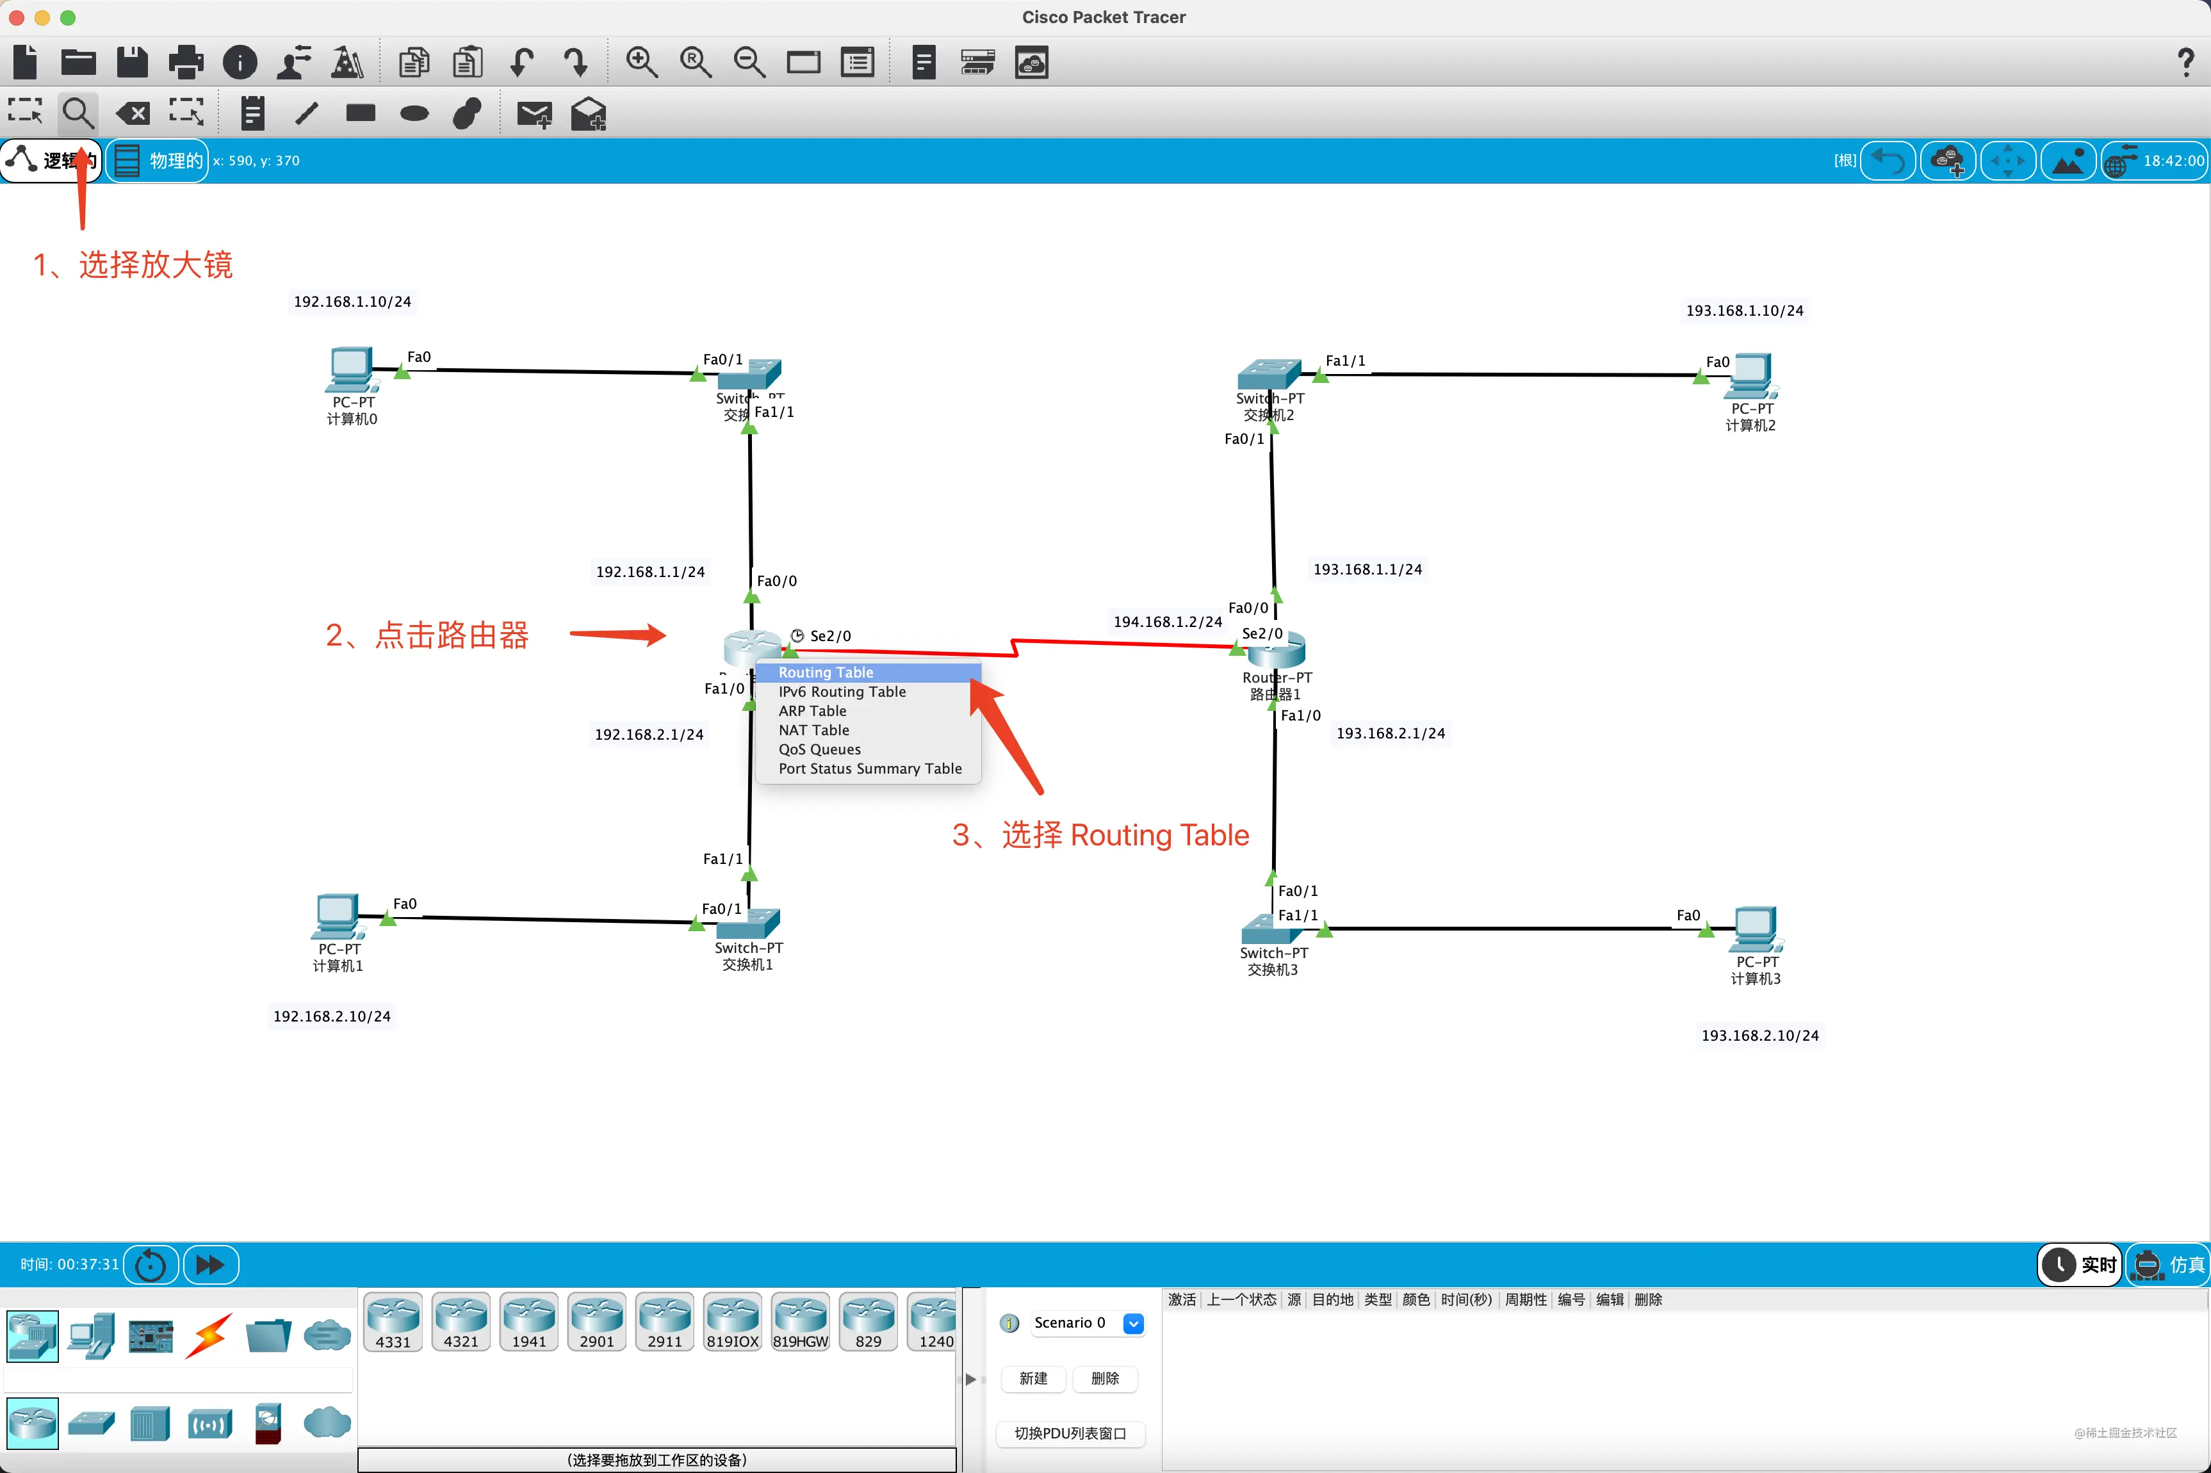
Task: Open the Scenario 0 dropdown
Action: click(x=1134, y=1322)
